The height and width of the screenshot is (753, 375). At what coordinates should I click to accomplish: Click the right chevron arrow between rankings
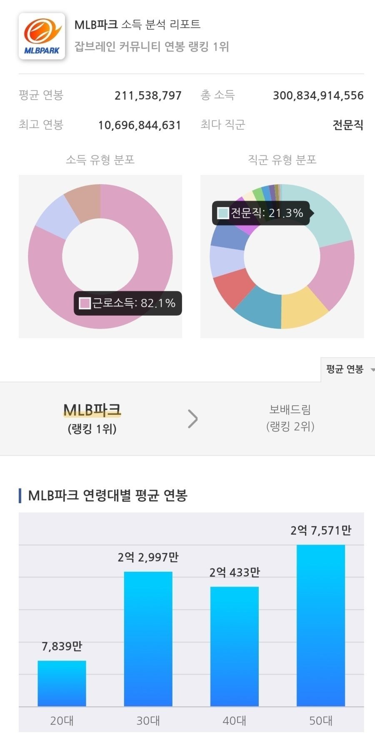[192, 419]
